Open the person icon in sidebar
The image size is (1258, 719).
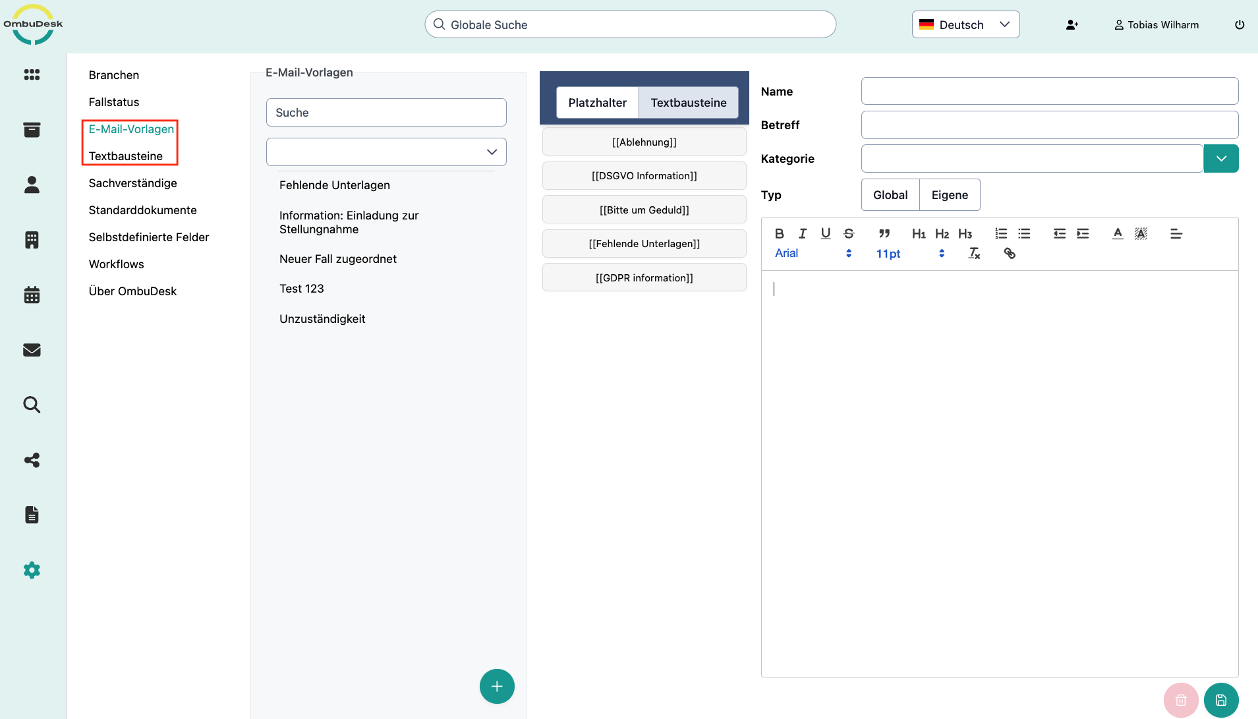[x=32, y=185]
